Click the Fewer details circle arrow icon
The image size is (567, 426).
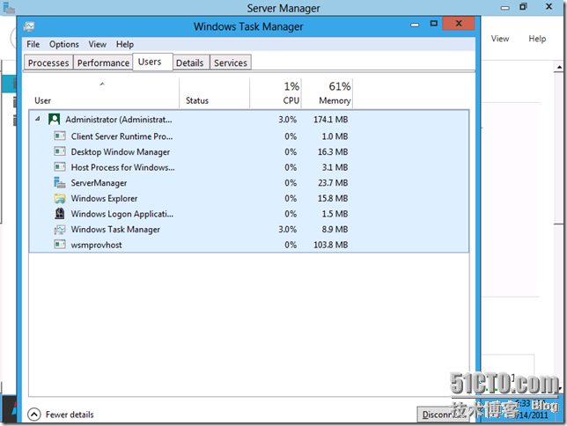click(34, 415)
